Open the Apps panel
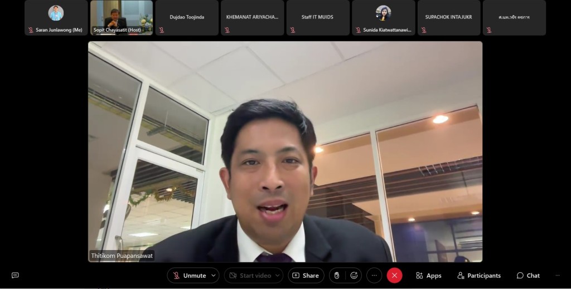571x289 pixels. click(428, 276)
